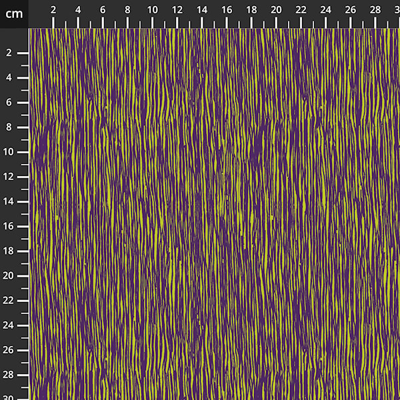Screen dimensions: 400x400
Task: Click the 26 mark on top ruler
Action: tap(349, 10)
